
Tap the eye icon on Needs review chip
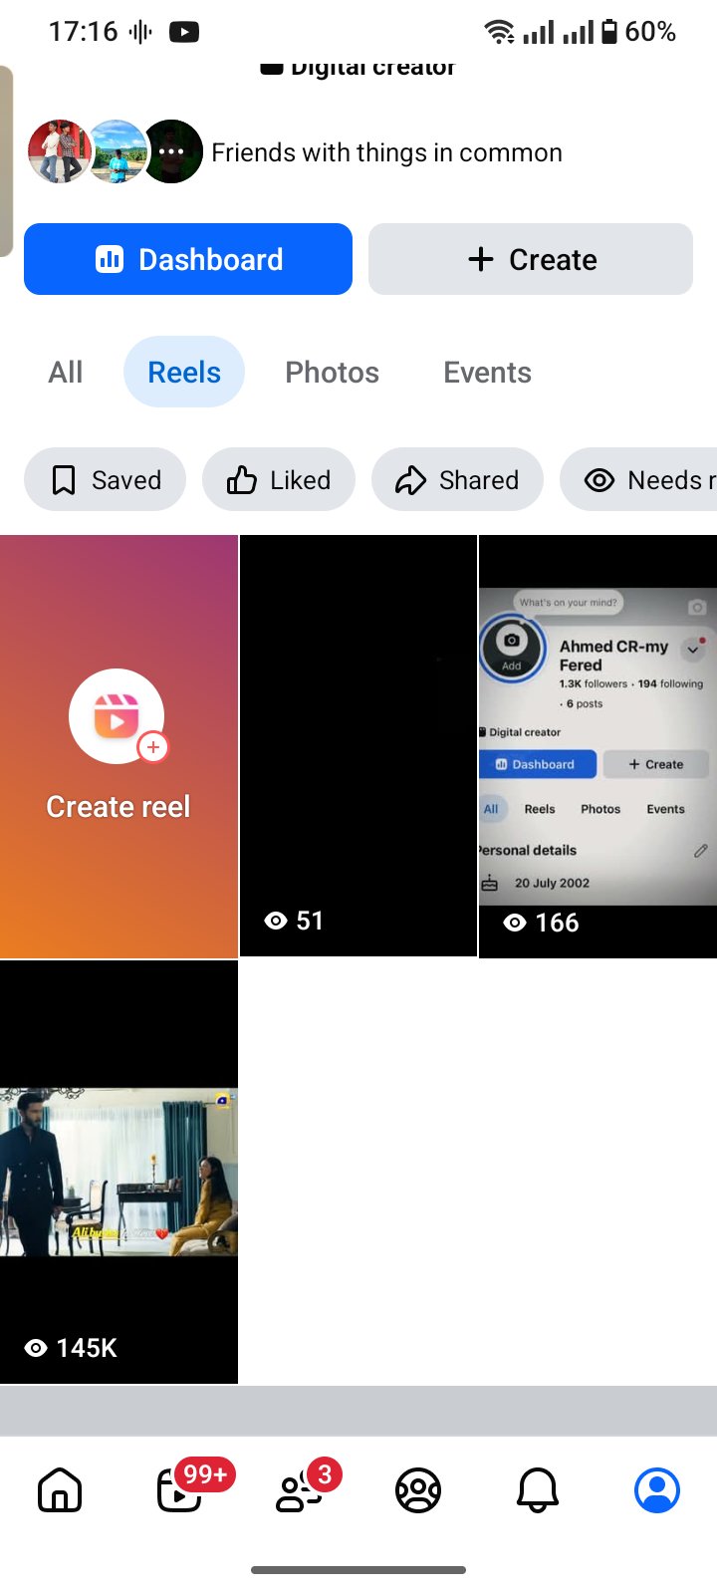pyautogui.click(x=599, y=480)
